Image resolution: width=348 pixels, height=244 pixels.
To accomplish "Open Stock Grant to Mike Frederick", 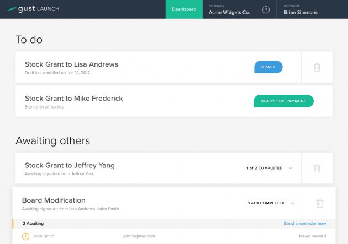I will point(73,99).
